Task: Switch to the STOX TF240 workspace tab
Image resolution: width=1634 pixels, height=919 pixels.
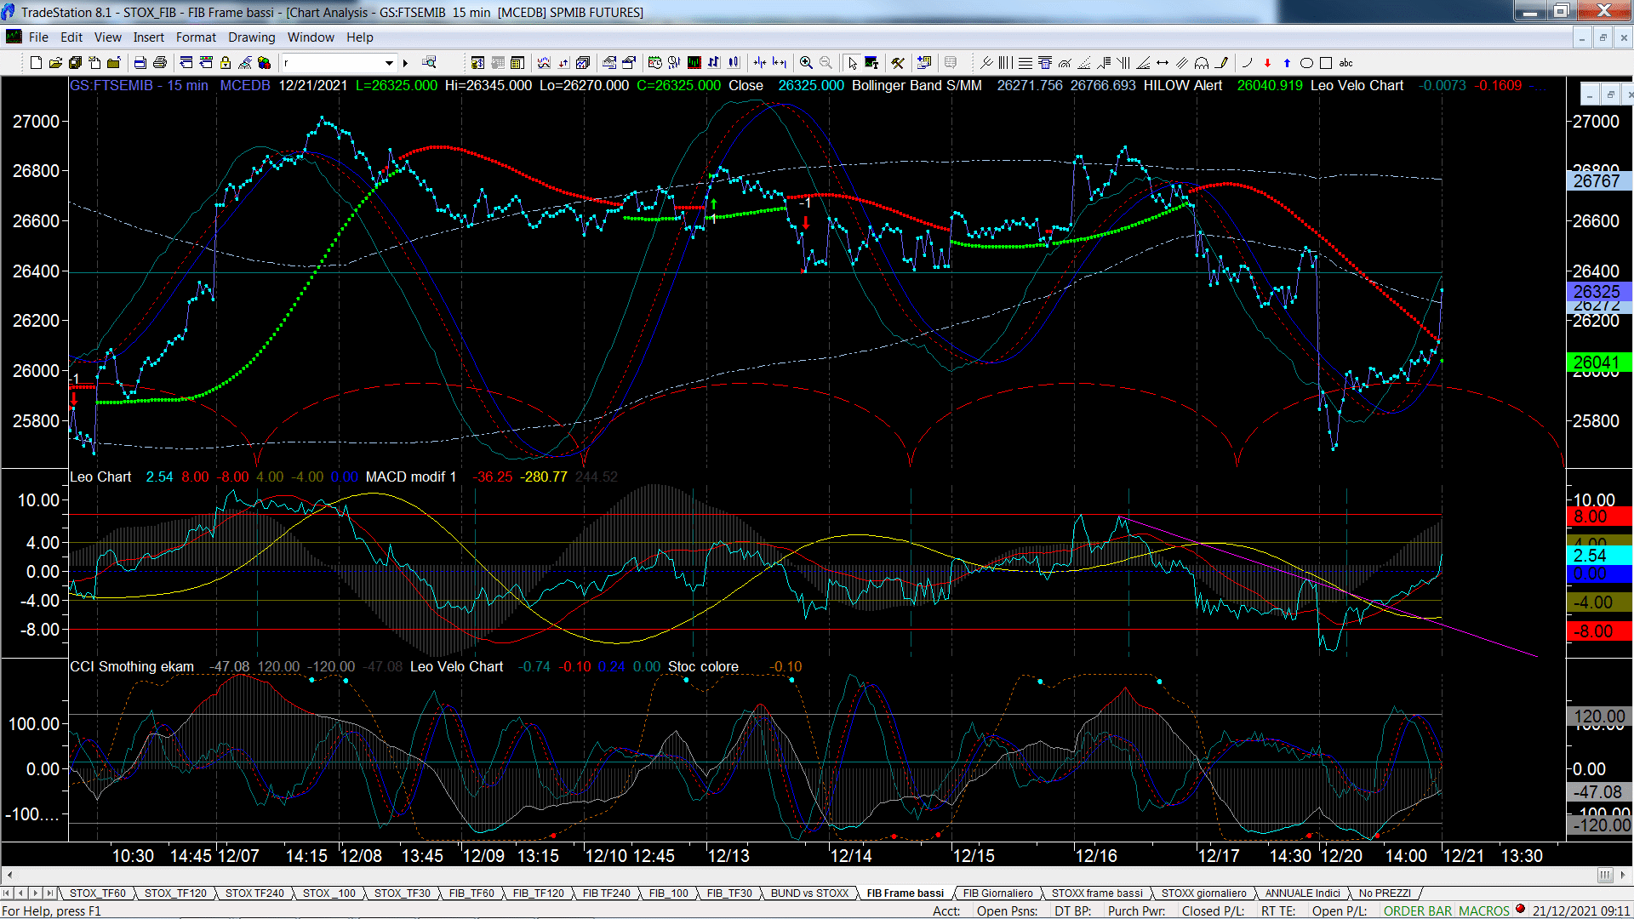Action: 254,893
